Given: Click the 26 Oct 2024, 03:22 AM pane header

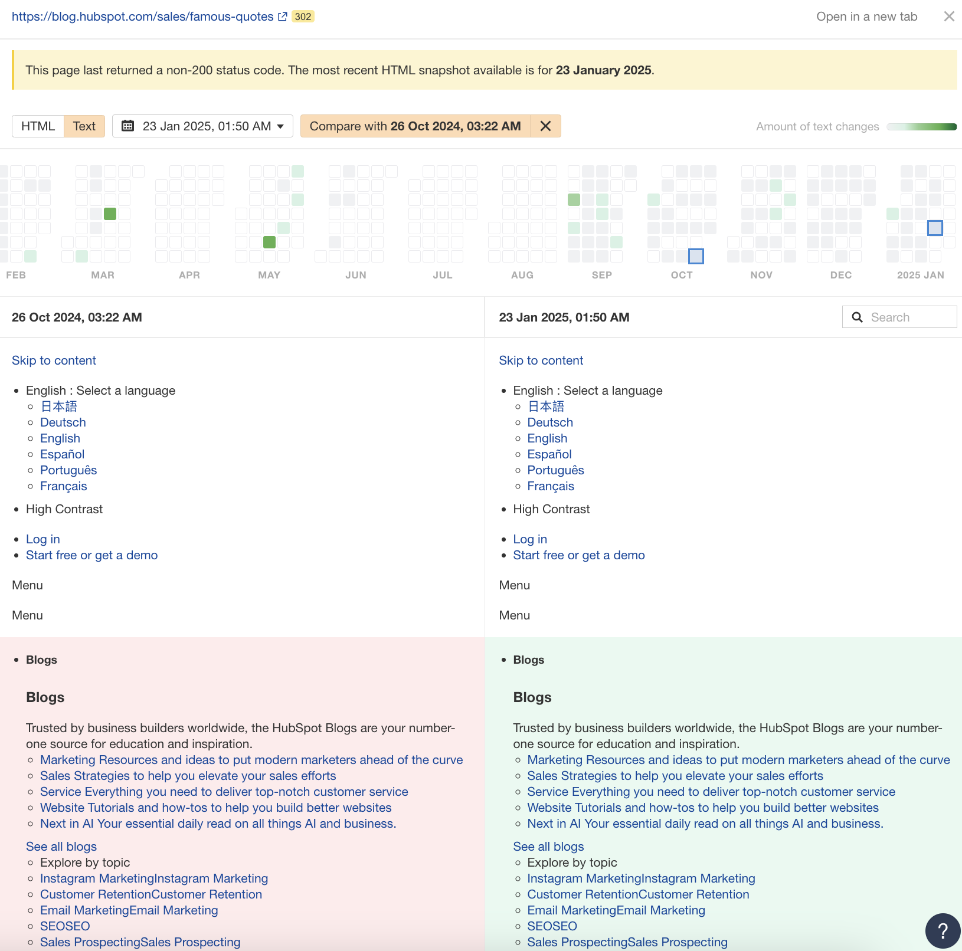Looking at the screenshot, I should pos(77,317).
